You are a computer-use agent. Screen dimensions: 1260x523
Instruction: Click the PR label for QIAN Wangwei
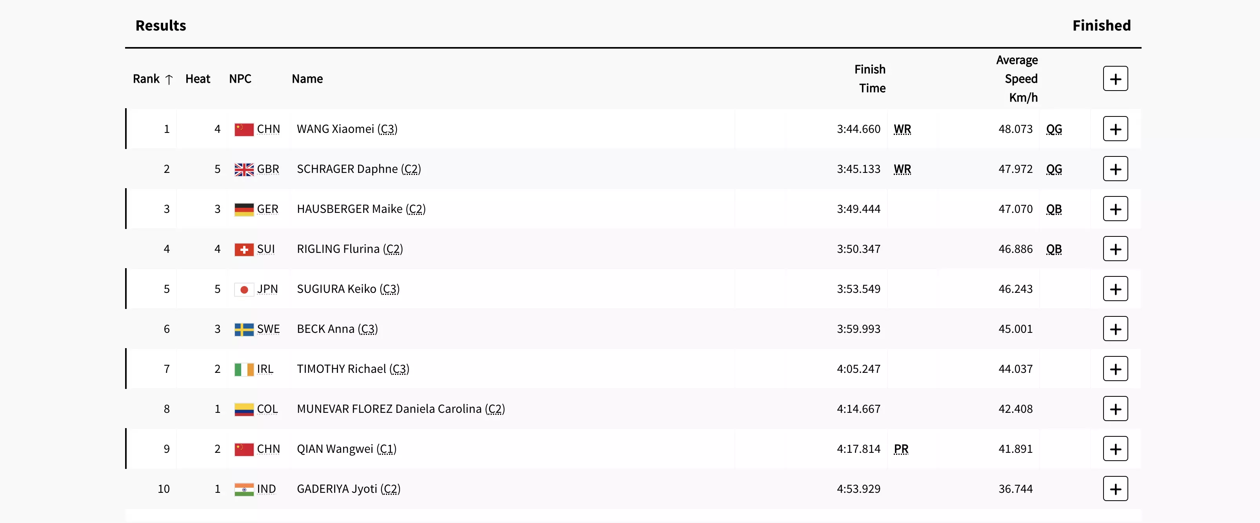900,449
